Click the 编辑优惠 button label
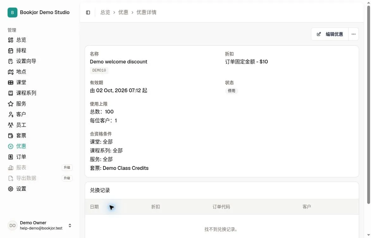This screenshot has height=238, width=371. [334, 34]
